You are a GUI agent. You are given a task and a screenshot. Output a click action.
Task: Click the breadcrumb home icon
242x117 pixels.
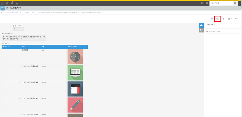[1, 12]
